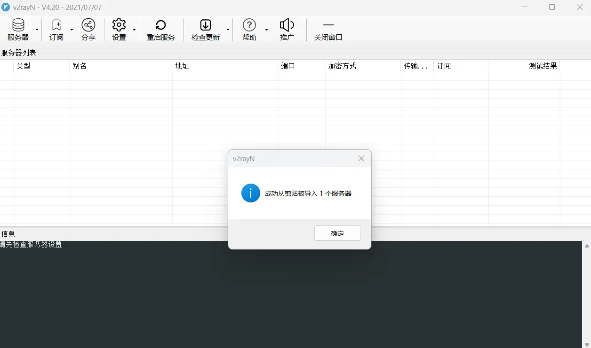Confirm the dialog with 确定 button

click(337, 233)
